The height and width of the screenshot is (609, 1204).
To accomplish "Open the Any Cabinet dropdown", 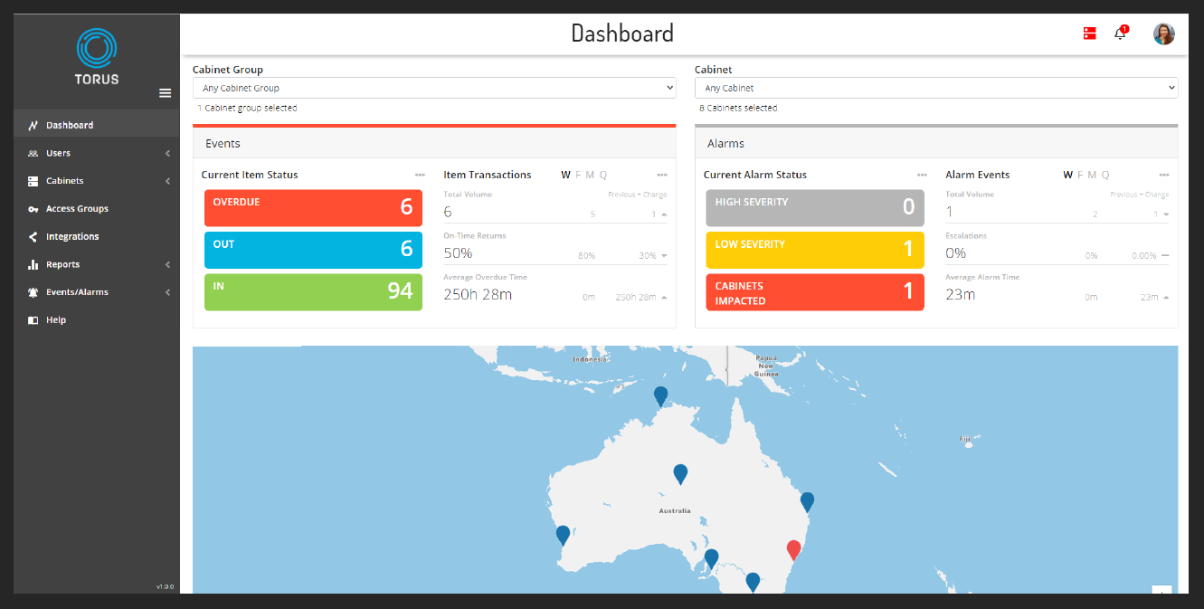I will tap(935, 88).
